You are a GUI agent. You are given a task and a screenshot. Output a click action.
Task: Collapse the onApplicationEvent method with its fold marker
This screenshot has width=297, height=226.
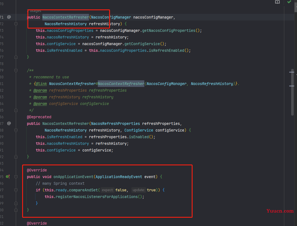pyautogui.click(x=16, y=177)
